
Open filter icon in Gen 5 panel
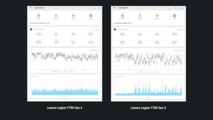pyautogui.click(x=175, y=8)
